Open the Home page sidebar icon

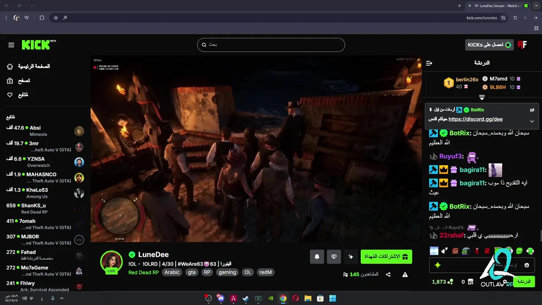point(10,67)
